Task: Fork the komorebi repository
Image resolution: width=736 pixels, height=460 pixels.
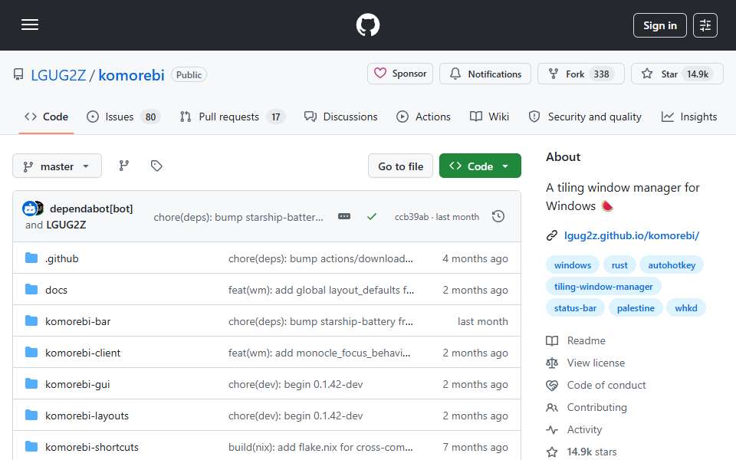Action: click(580, 74)
